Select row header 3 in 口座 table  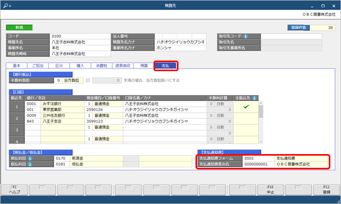(x=17, y=130)
